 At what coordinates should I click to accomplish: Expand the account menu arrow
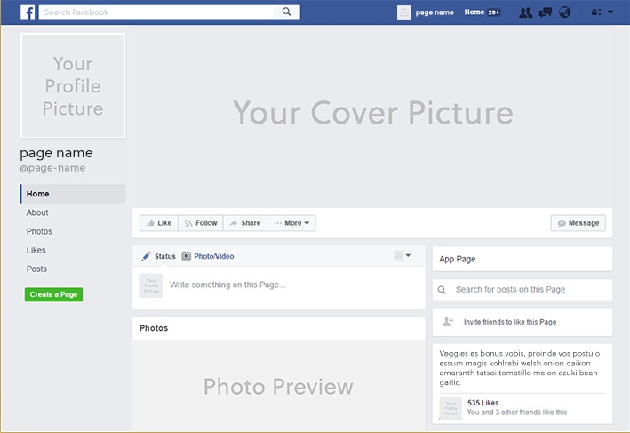click(x=610, y=12)
